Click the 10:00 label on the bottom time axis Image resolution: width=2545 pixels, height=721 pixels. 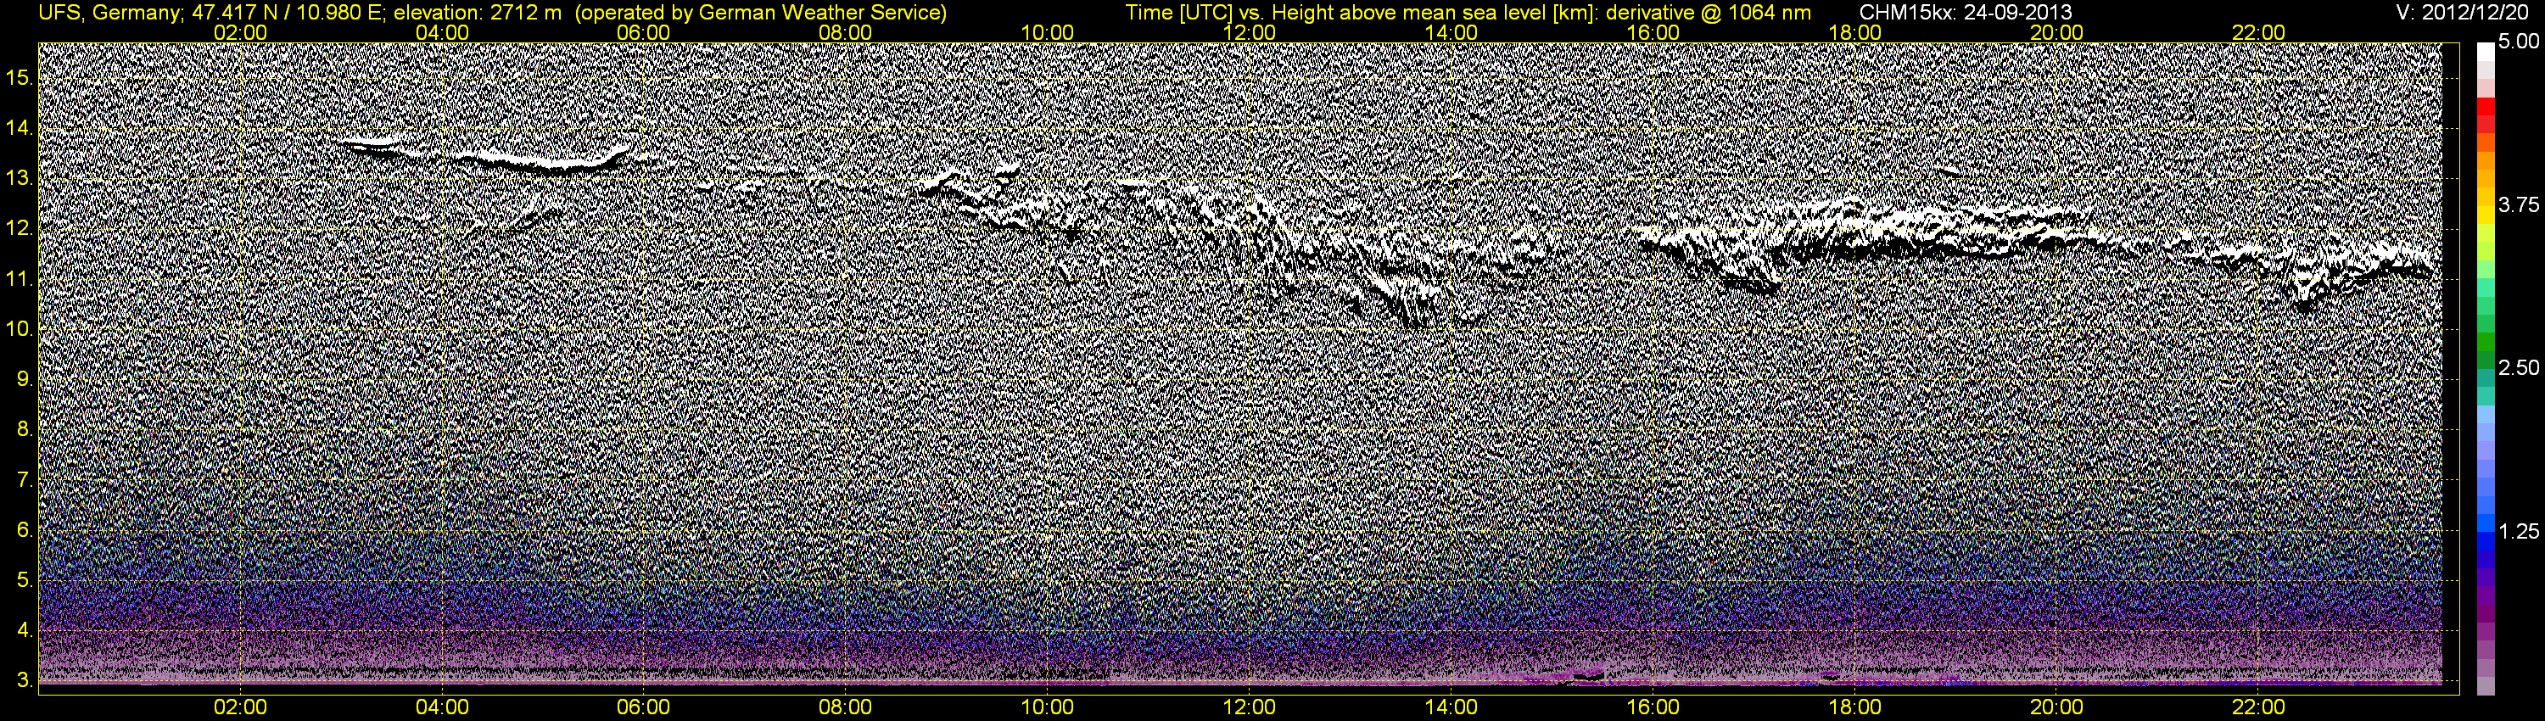pyautogui.click(x=1047, y=707)
